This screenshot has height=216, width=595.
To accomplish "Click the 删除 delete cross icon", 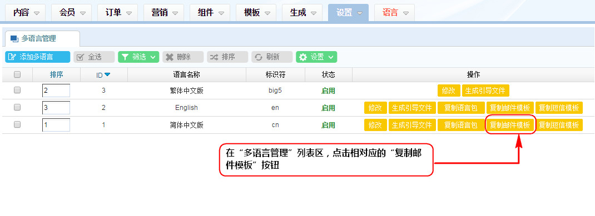I will (169, 57).
